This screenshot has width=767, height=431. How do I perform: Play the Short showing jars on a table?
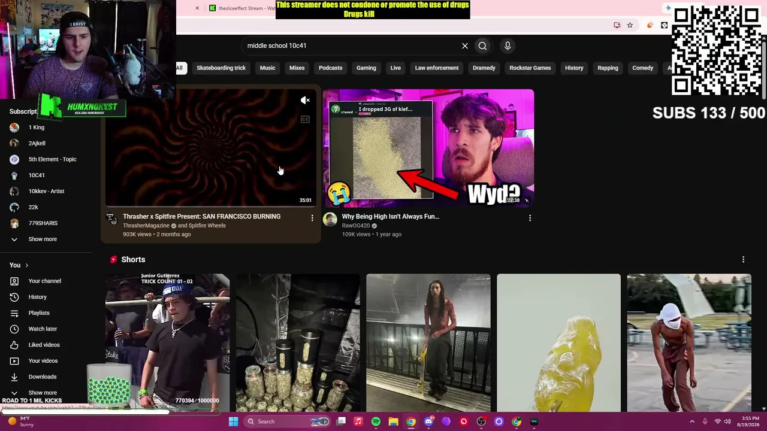coord(298,343)
